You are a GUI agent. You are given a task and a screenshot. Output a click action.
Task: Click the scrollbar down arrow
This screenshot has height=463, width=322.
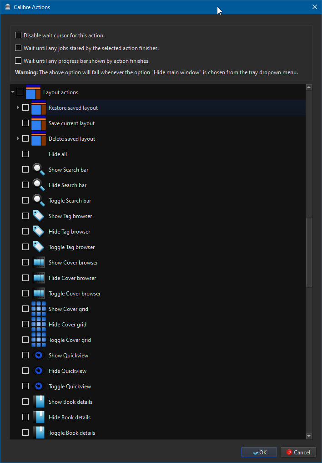click(309, 436)
